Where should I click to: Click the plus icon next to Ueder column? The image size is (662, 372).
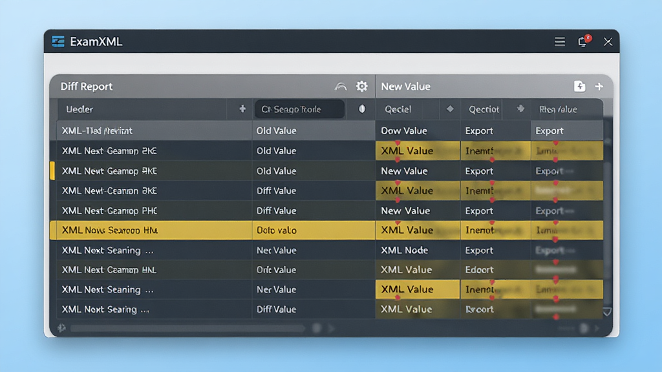pos(242,109)
